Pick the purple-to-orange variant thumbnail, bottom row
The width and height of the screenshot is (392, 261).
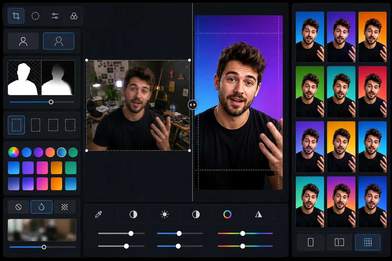[341, 202]
